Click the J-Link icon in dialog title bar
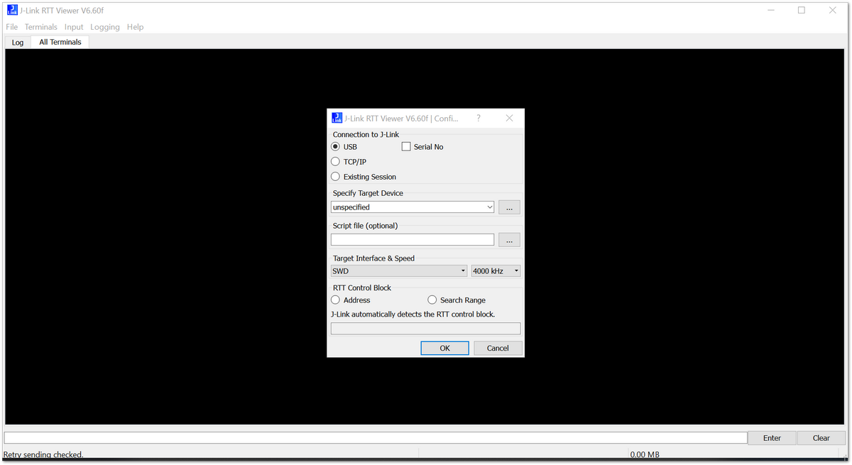The image size is (852, 465). [x=337, y=118]
